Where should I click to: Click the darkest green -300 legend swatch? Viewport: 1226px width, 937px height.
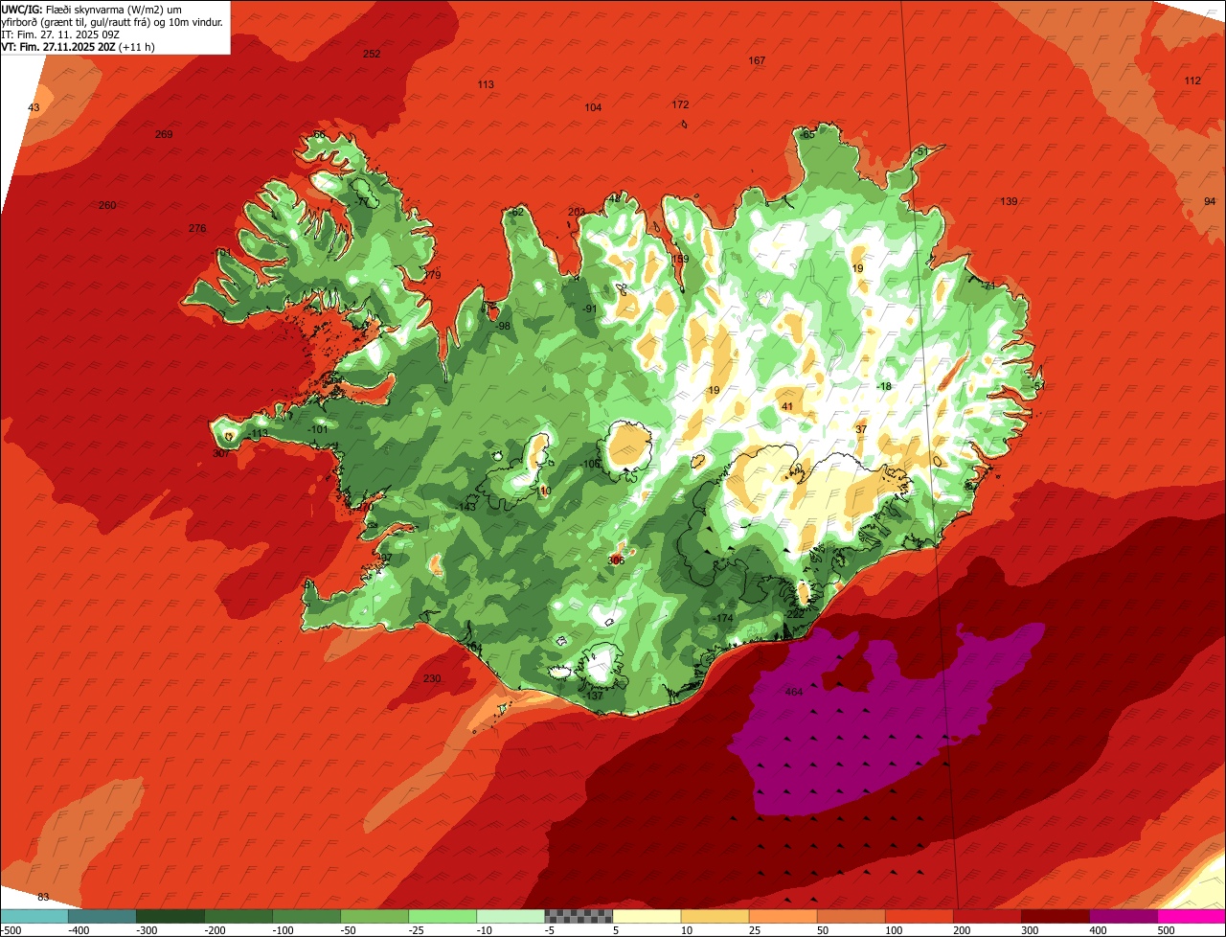coord(170,916)
